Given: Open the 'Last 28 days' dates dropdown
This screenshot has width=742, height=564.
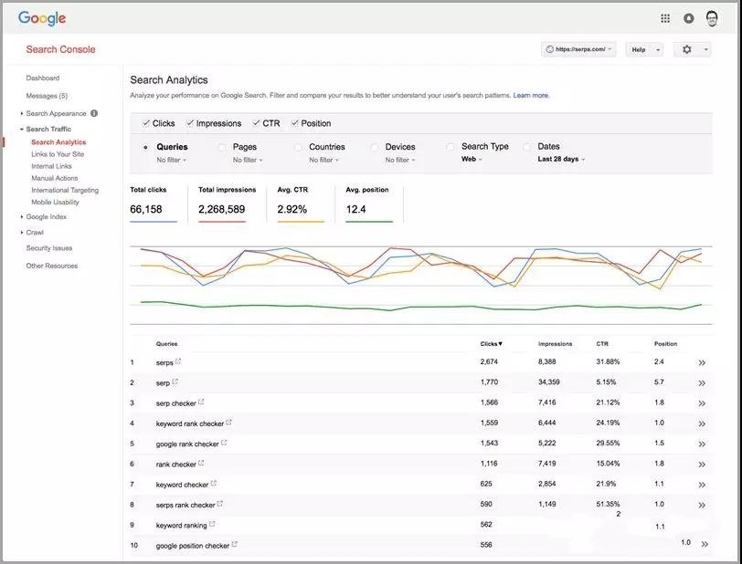Looking at the screenshot, I should pos(561,160).
